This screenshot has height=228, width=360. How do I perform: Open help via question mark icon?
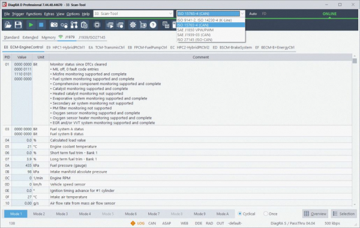pyautogui.click(x=153, y=25)
